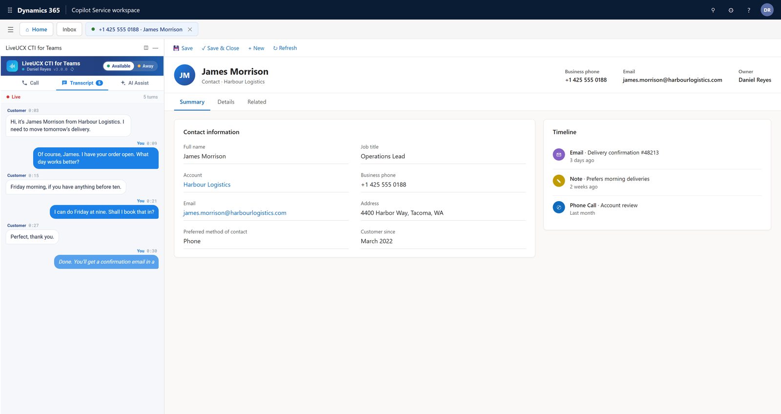
Task: Select the in-progress reply 'Done. You'll get a confirmation'
Action: pyautogui.click(x=106, y=262)
